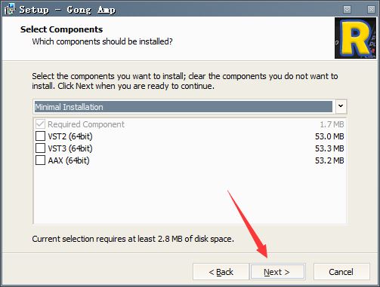
Task: Select the VST2 (64bit) label text
Action: 70,136
